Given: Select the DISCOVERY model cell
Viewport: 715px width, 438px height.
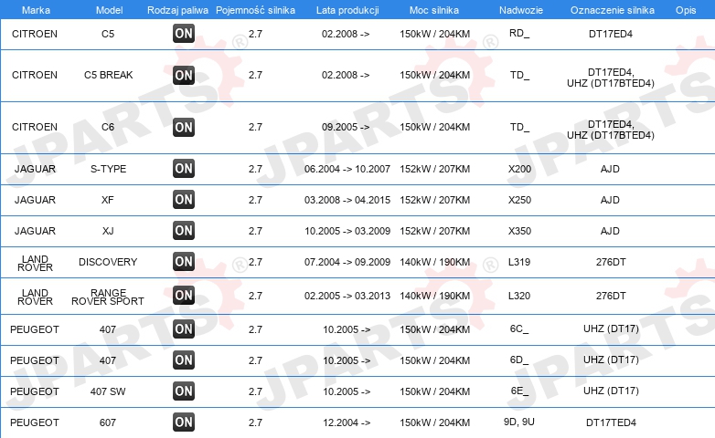Looking at the screenshot, I should 108,262.
